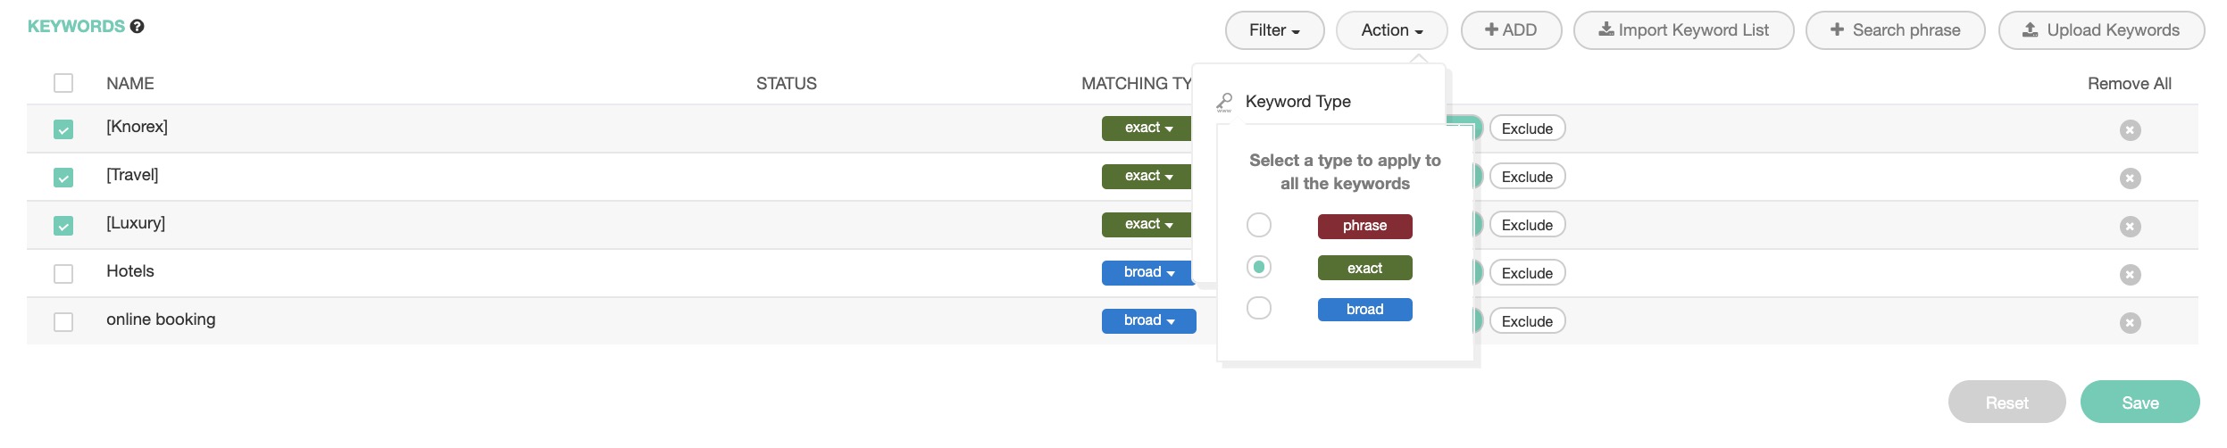Toggle the select-all checkbox in header
The image size is (2227, 448).
(x=63, y=83)
